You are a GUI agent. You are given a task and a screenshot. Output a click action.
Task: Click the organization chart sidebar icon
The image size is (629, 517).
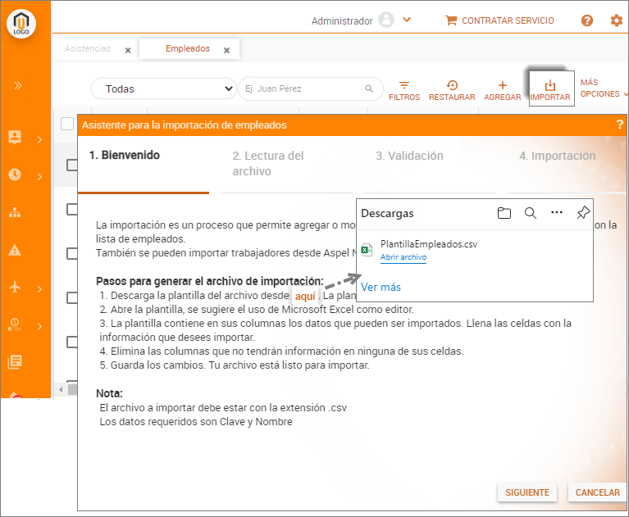click(x=15, y=213)
